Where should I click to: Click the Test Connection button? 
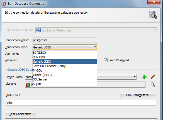20,114
